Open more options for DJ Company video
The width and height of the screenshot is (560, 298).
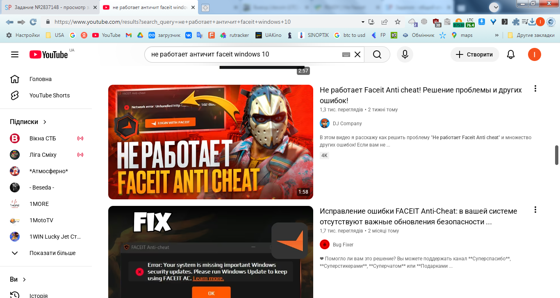pyautogui.click(x=535, y=89)
